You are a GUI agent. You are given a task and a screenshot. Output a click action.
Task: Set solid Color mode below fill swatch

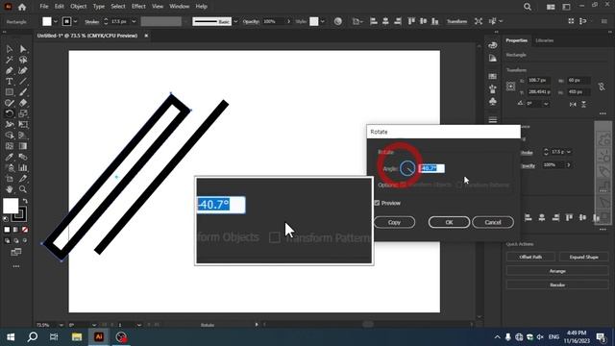(x=7, y=230)
